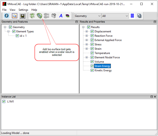Click the copy/append model toolbar icon
The height and width of the screenshot is (136, 158).
pos(14,16)
